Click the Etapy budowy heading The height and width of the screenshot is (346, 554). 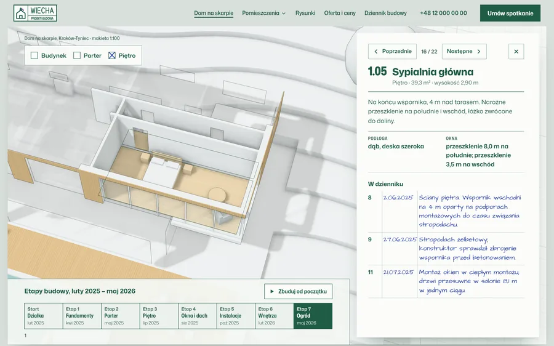point(80,291)
